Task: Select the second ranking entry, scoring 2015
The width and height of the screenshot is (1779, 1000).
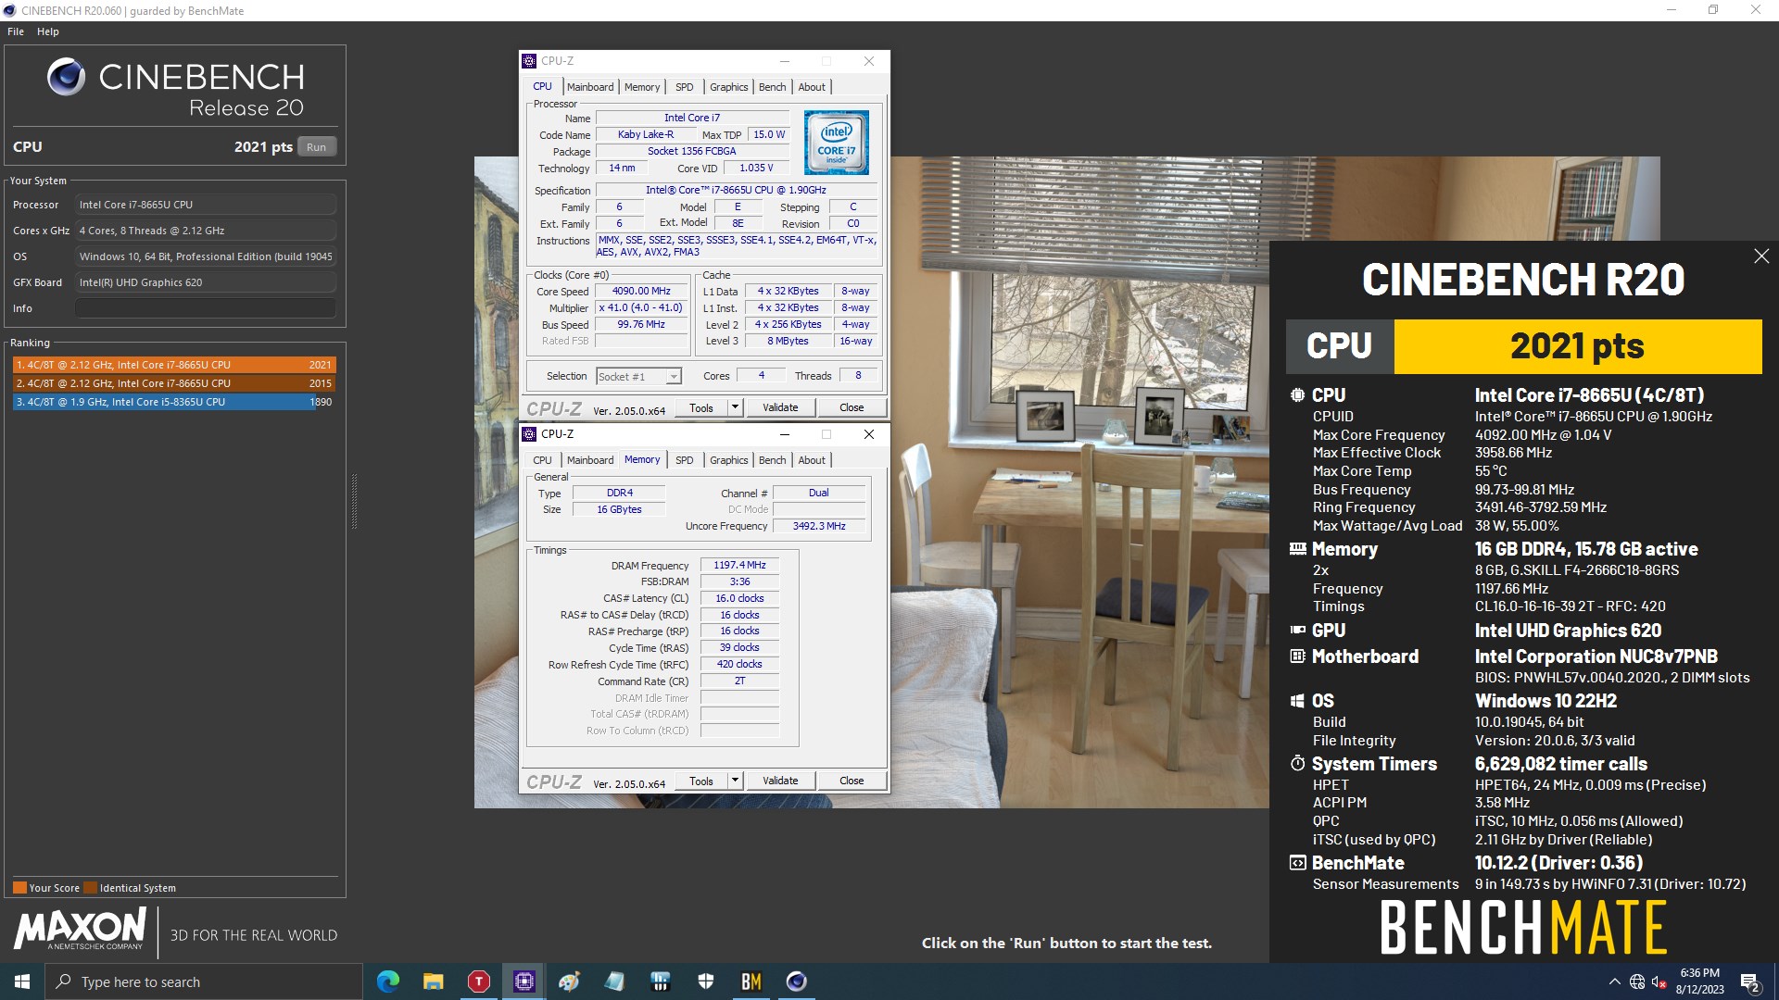Action: click(x=174, y=383)
